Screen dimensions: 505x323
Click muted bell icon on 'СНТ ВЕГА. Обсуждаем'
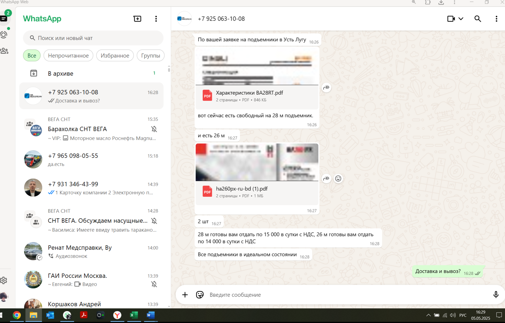[x=154, y=221]
